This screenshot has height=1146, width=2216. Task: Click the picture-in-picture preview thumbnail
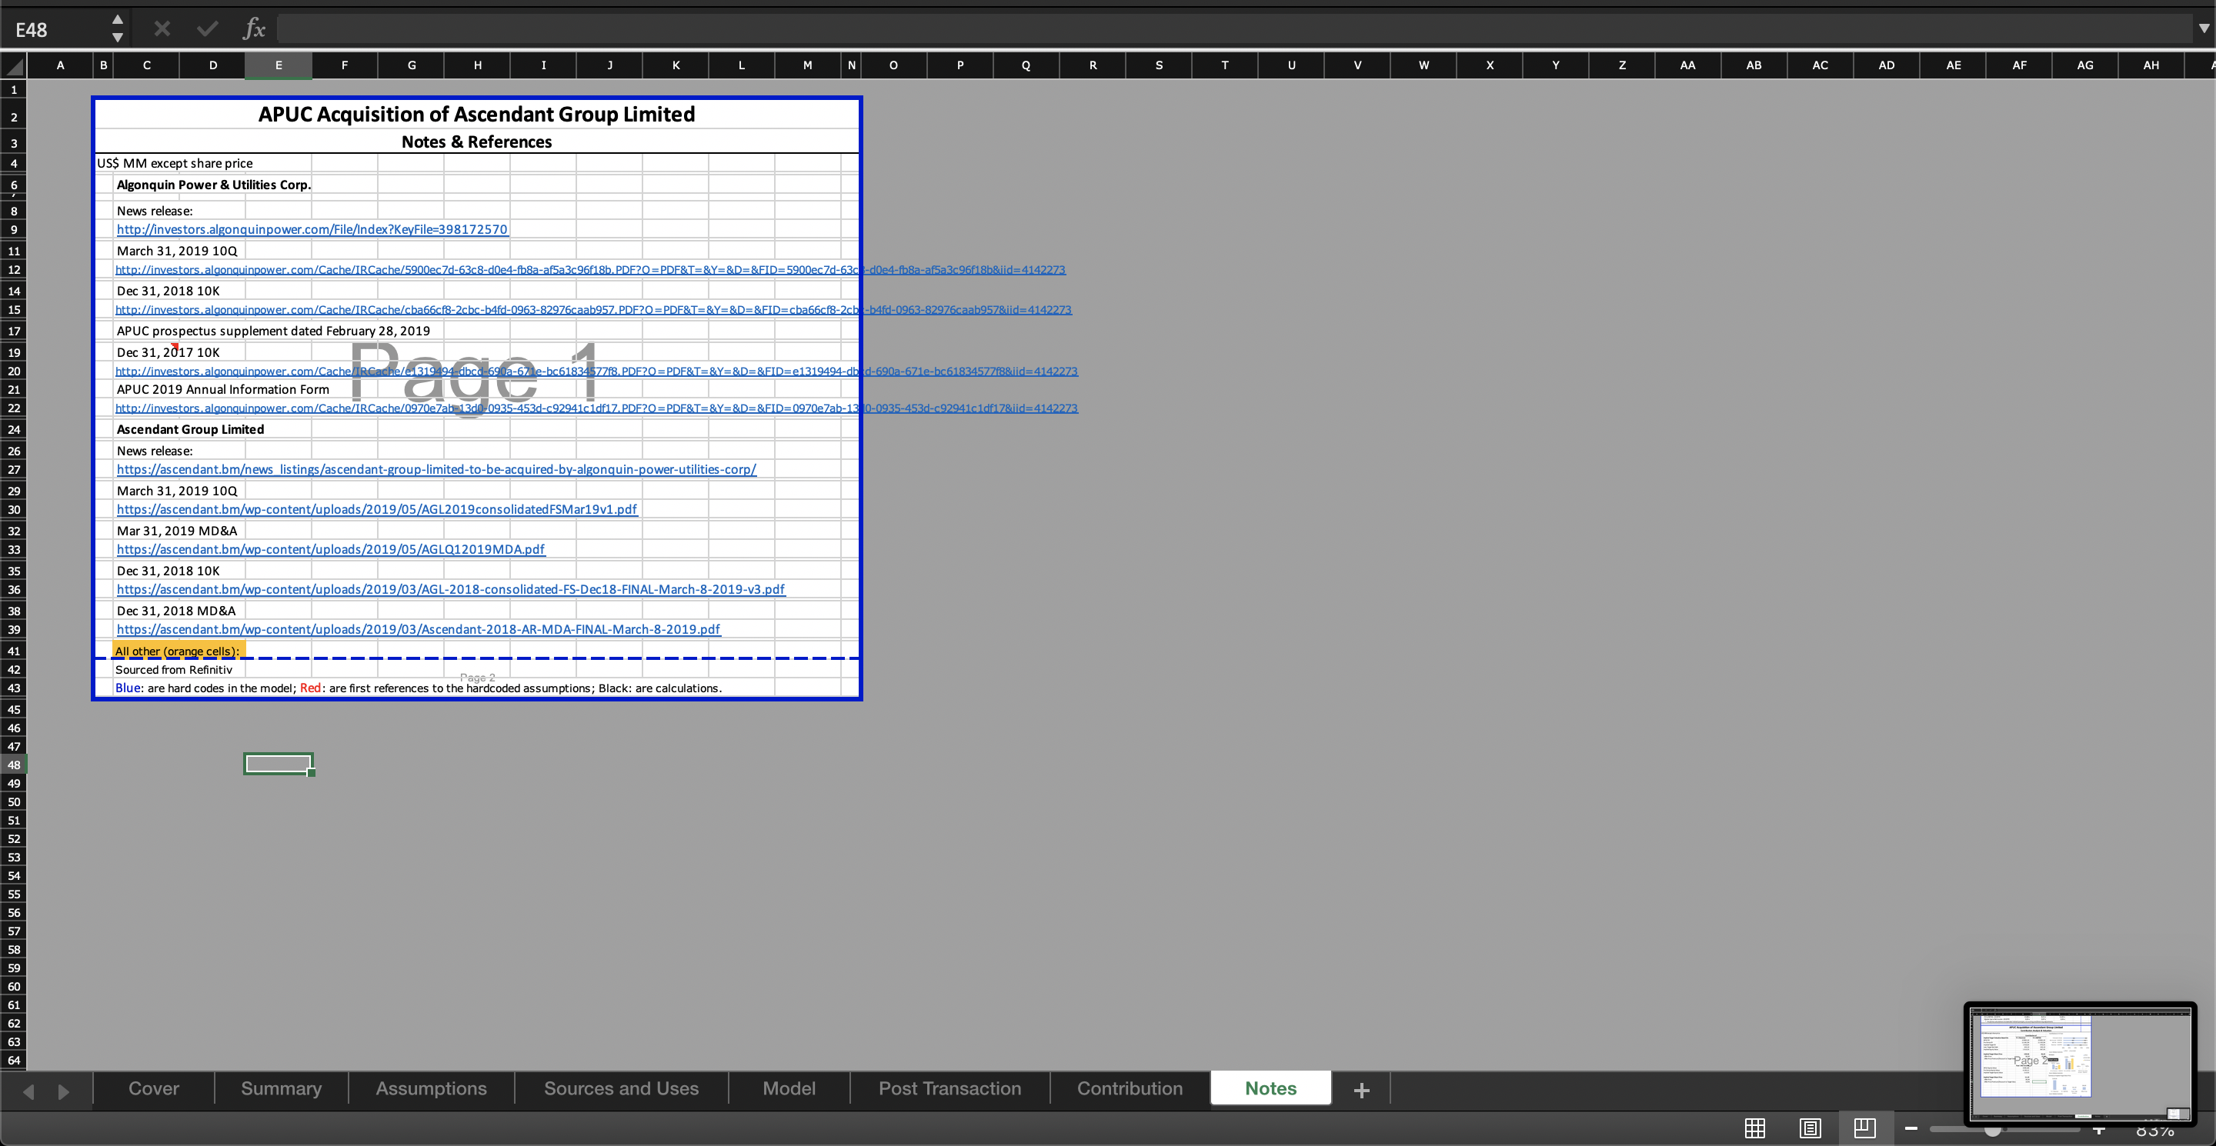coord(2080,1064)
